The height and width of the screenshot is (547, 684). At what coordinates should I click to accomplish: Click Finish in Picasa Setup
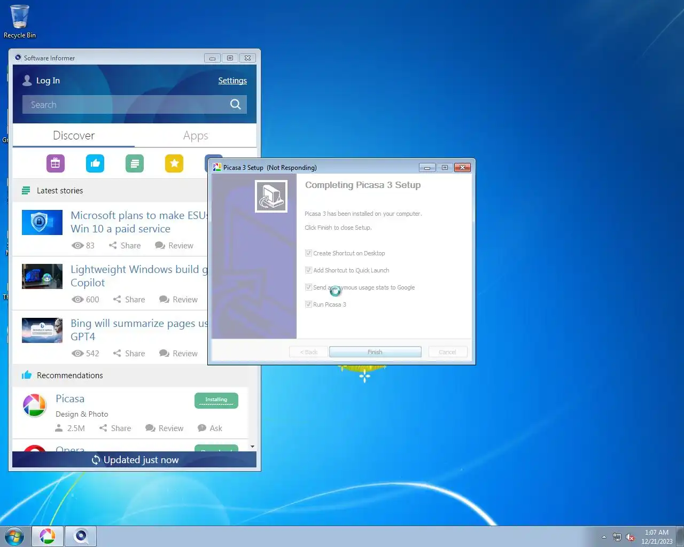375,352
